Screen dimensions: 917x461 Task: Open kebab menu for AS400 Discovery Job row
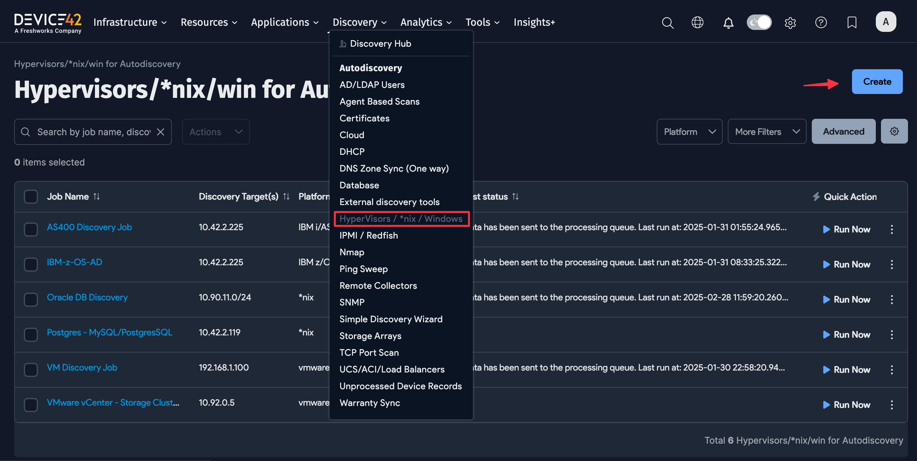892,229
